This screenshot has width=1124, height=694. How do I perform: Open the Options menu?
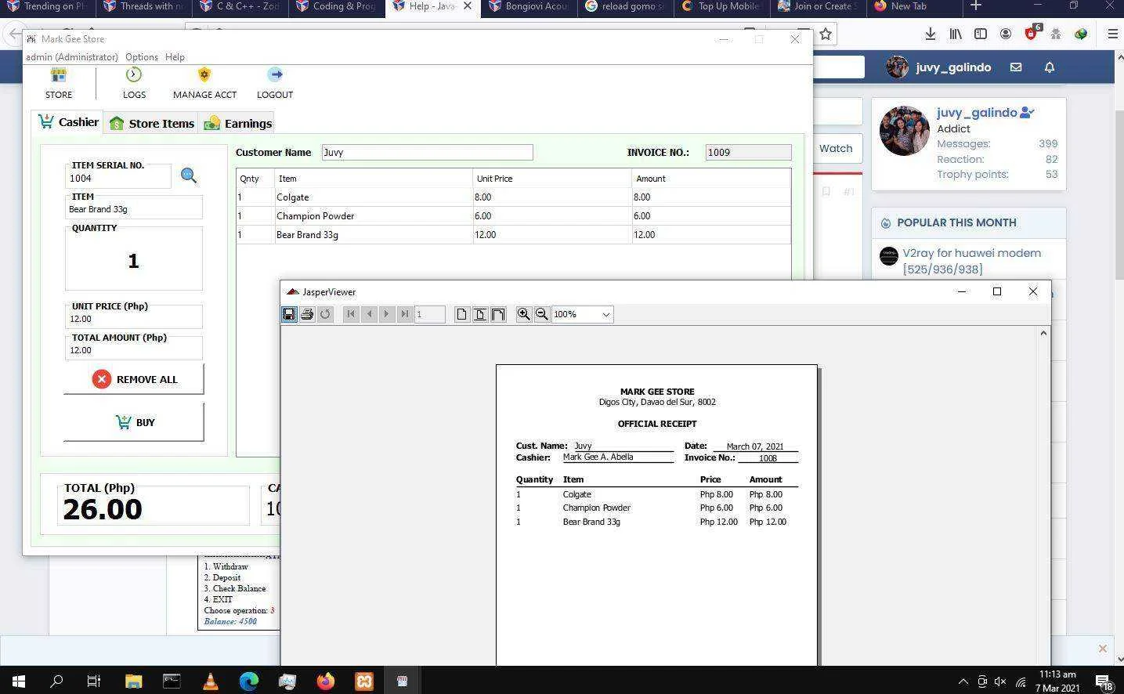tap(142, 57)
